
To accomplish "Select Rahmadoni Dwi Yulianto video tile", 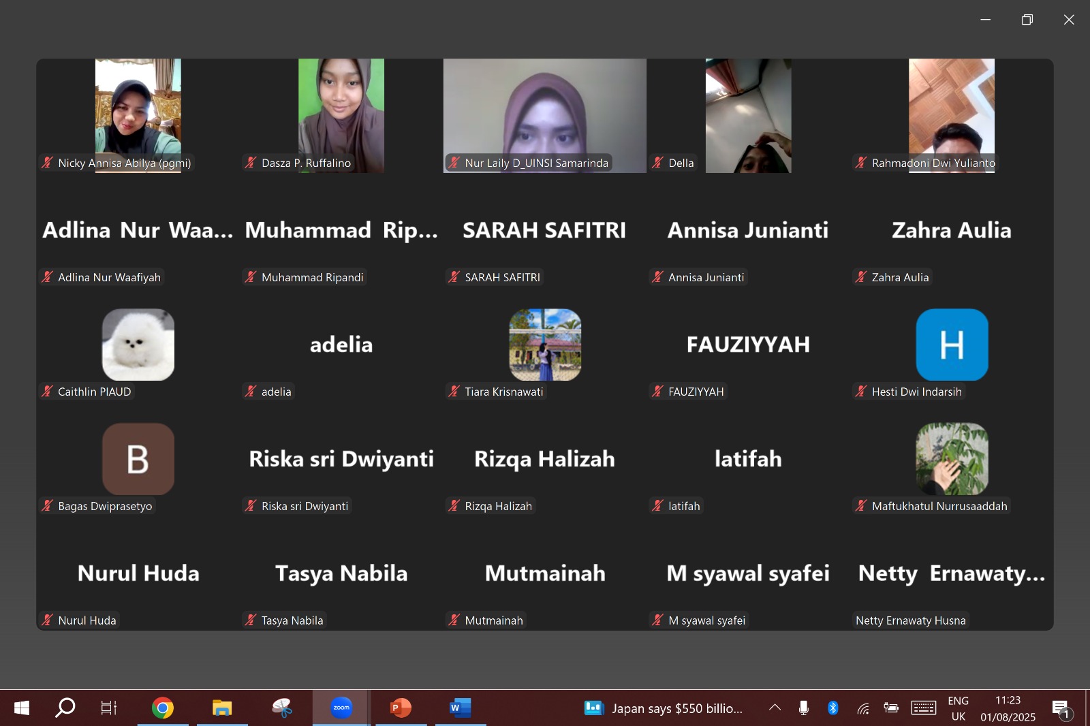I will click(x=952, y=116).
